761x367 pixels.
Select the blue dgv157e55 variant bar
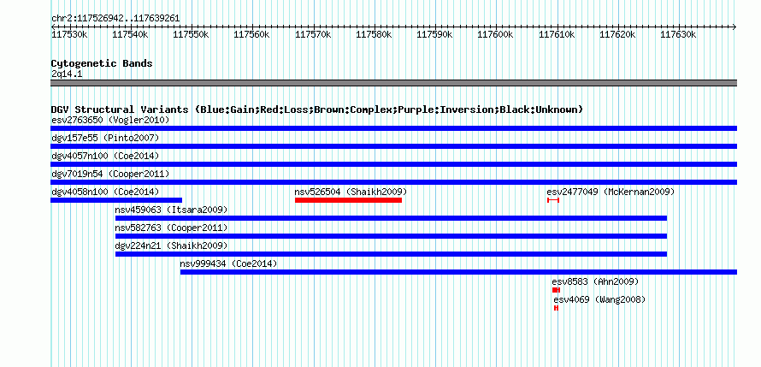pyautogui.click(x=393, y=146)
